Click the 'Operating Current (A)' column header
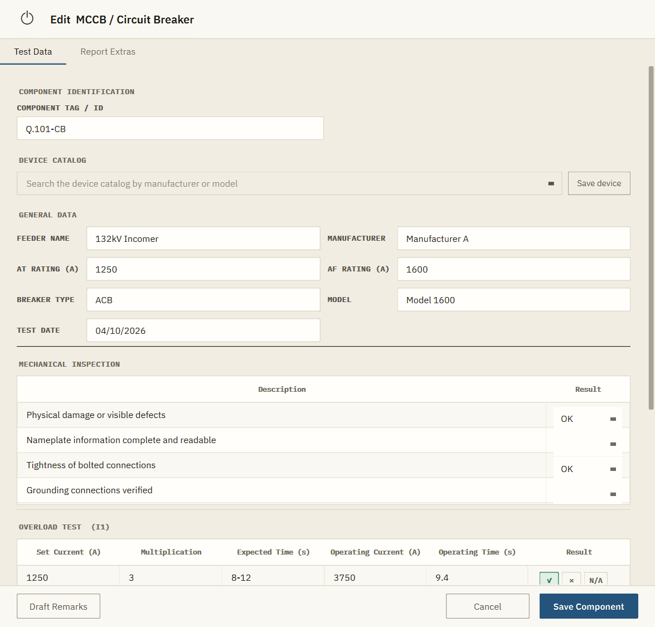This screenshot has width=655, height=627. click(x=375, y=552)
